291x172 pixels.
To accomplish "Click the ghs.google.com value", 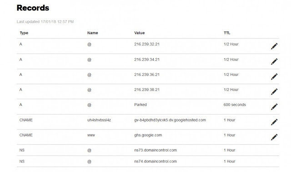I will click(148, 135).
